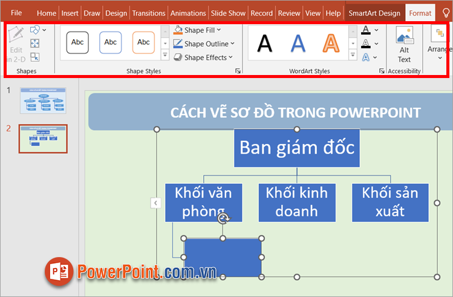Screen dimensions: 453x297
Task: Switch to the Home tab
Action: (x=46, y=13)
